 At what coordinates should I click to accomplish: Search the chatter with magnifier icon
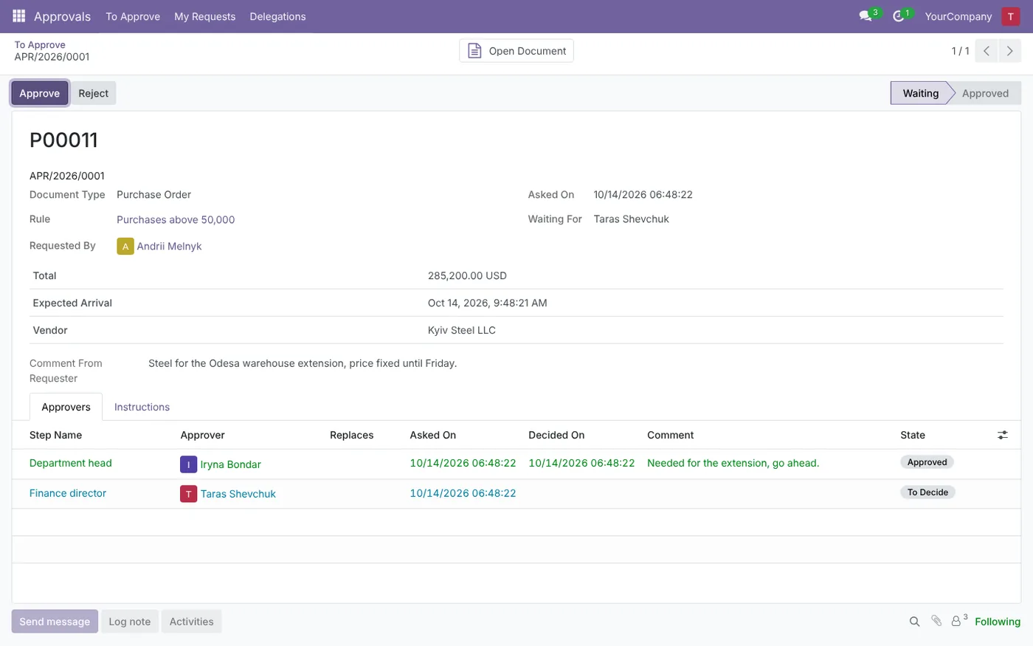pyautogui.click(x=914, y=622)
